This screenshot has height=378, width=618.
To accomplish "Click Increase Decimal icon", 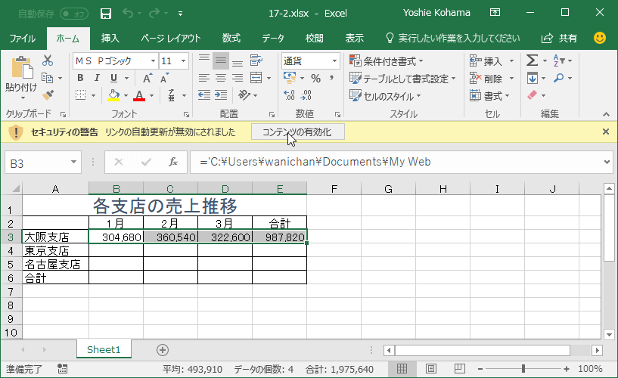I will click(x=289, y=95).
